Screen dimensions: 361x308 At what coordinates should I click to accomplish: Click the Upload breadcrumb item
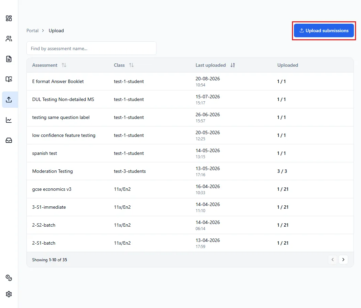[x=56, y=30]
